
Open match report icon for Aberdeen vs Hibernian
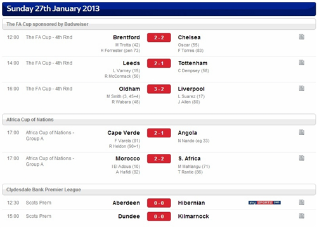[302, 203]
